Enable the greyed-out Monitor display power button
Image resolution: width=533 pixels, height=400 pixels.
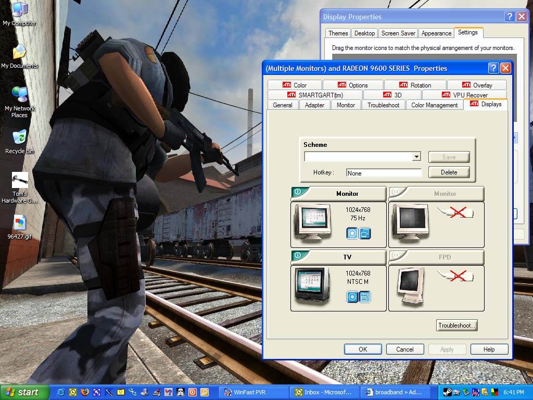396,192
